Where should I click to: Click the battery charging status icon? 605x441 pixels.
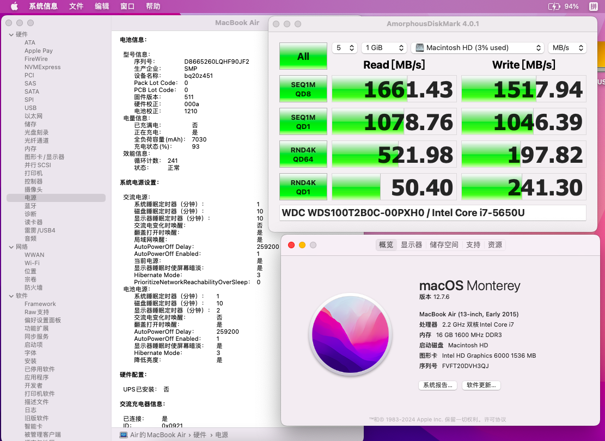(x=554, y=6)
